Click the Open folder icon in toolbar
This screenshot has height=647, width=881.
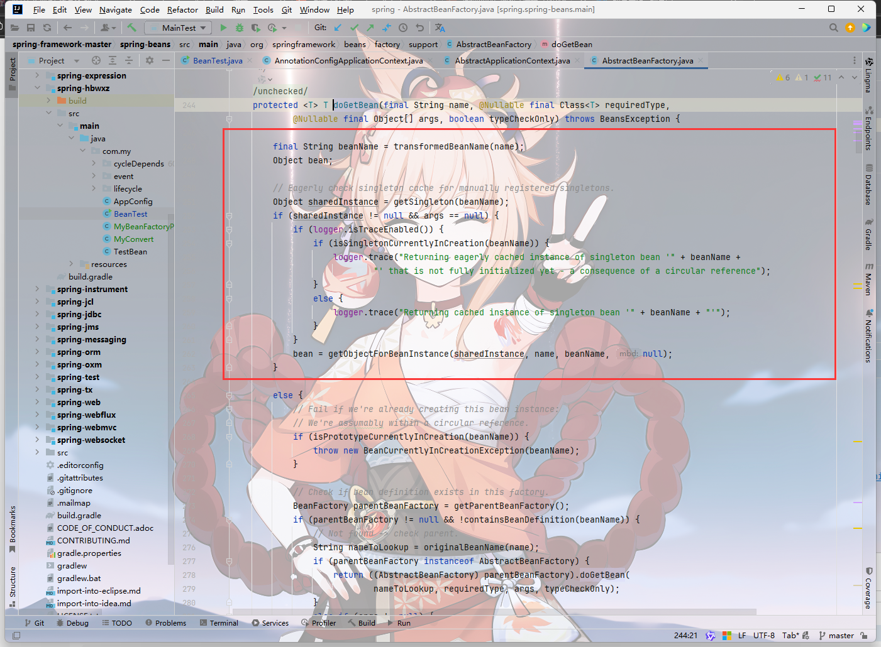(x=14, y=28)
